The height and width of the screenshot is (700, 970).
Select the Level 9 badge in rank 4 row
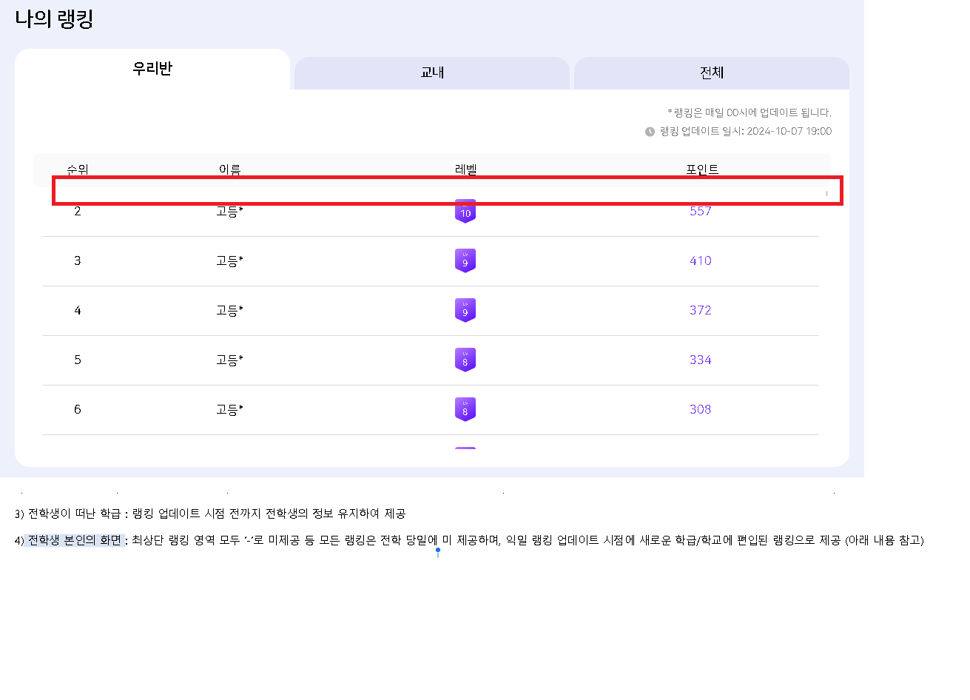pyautogui.click(x=465, y=310)
